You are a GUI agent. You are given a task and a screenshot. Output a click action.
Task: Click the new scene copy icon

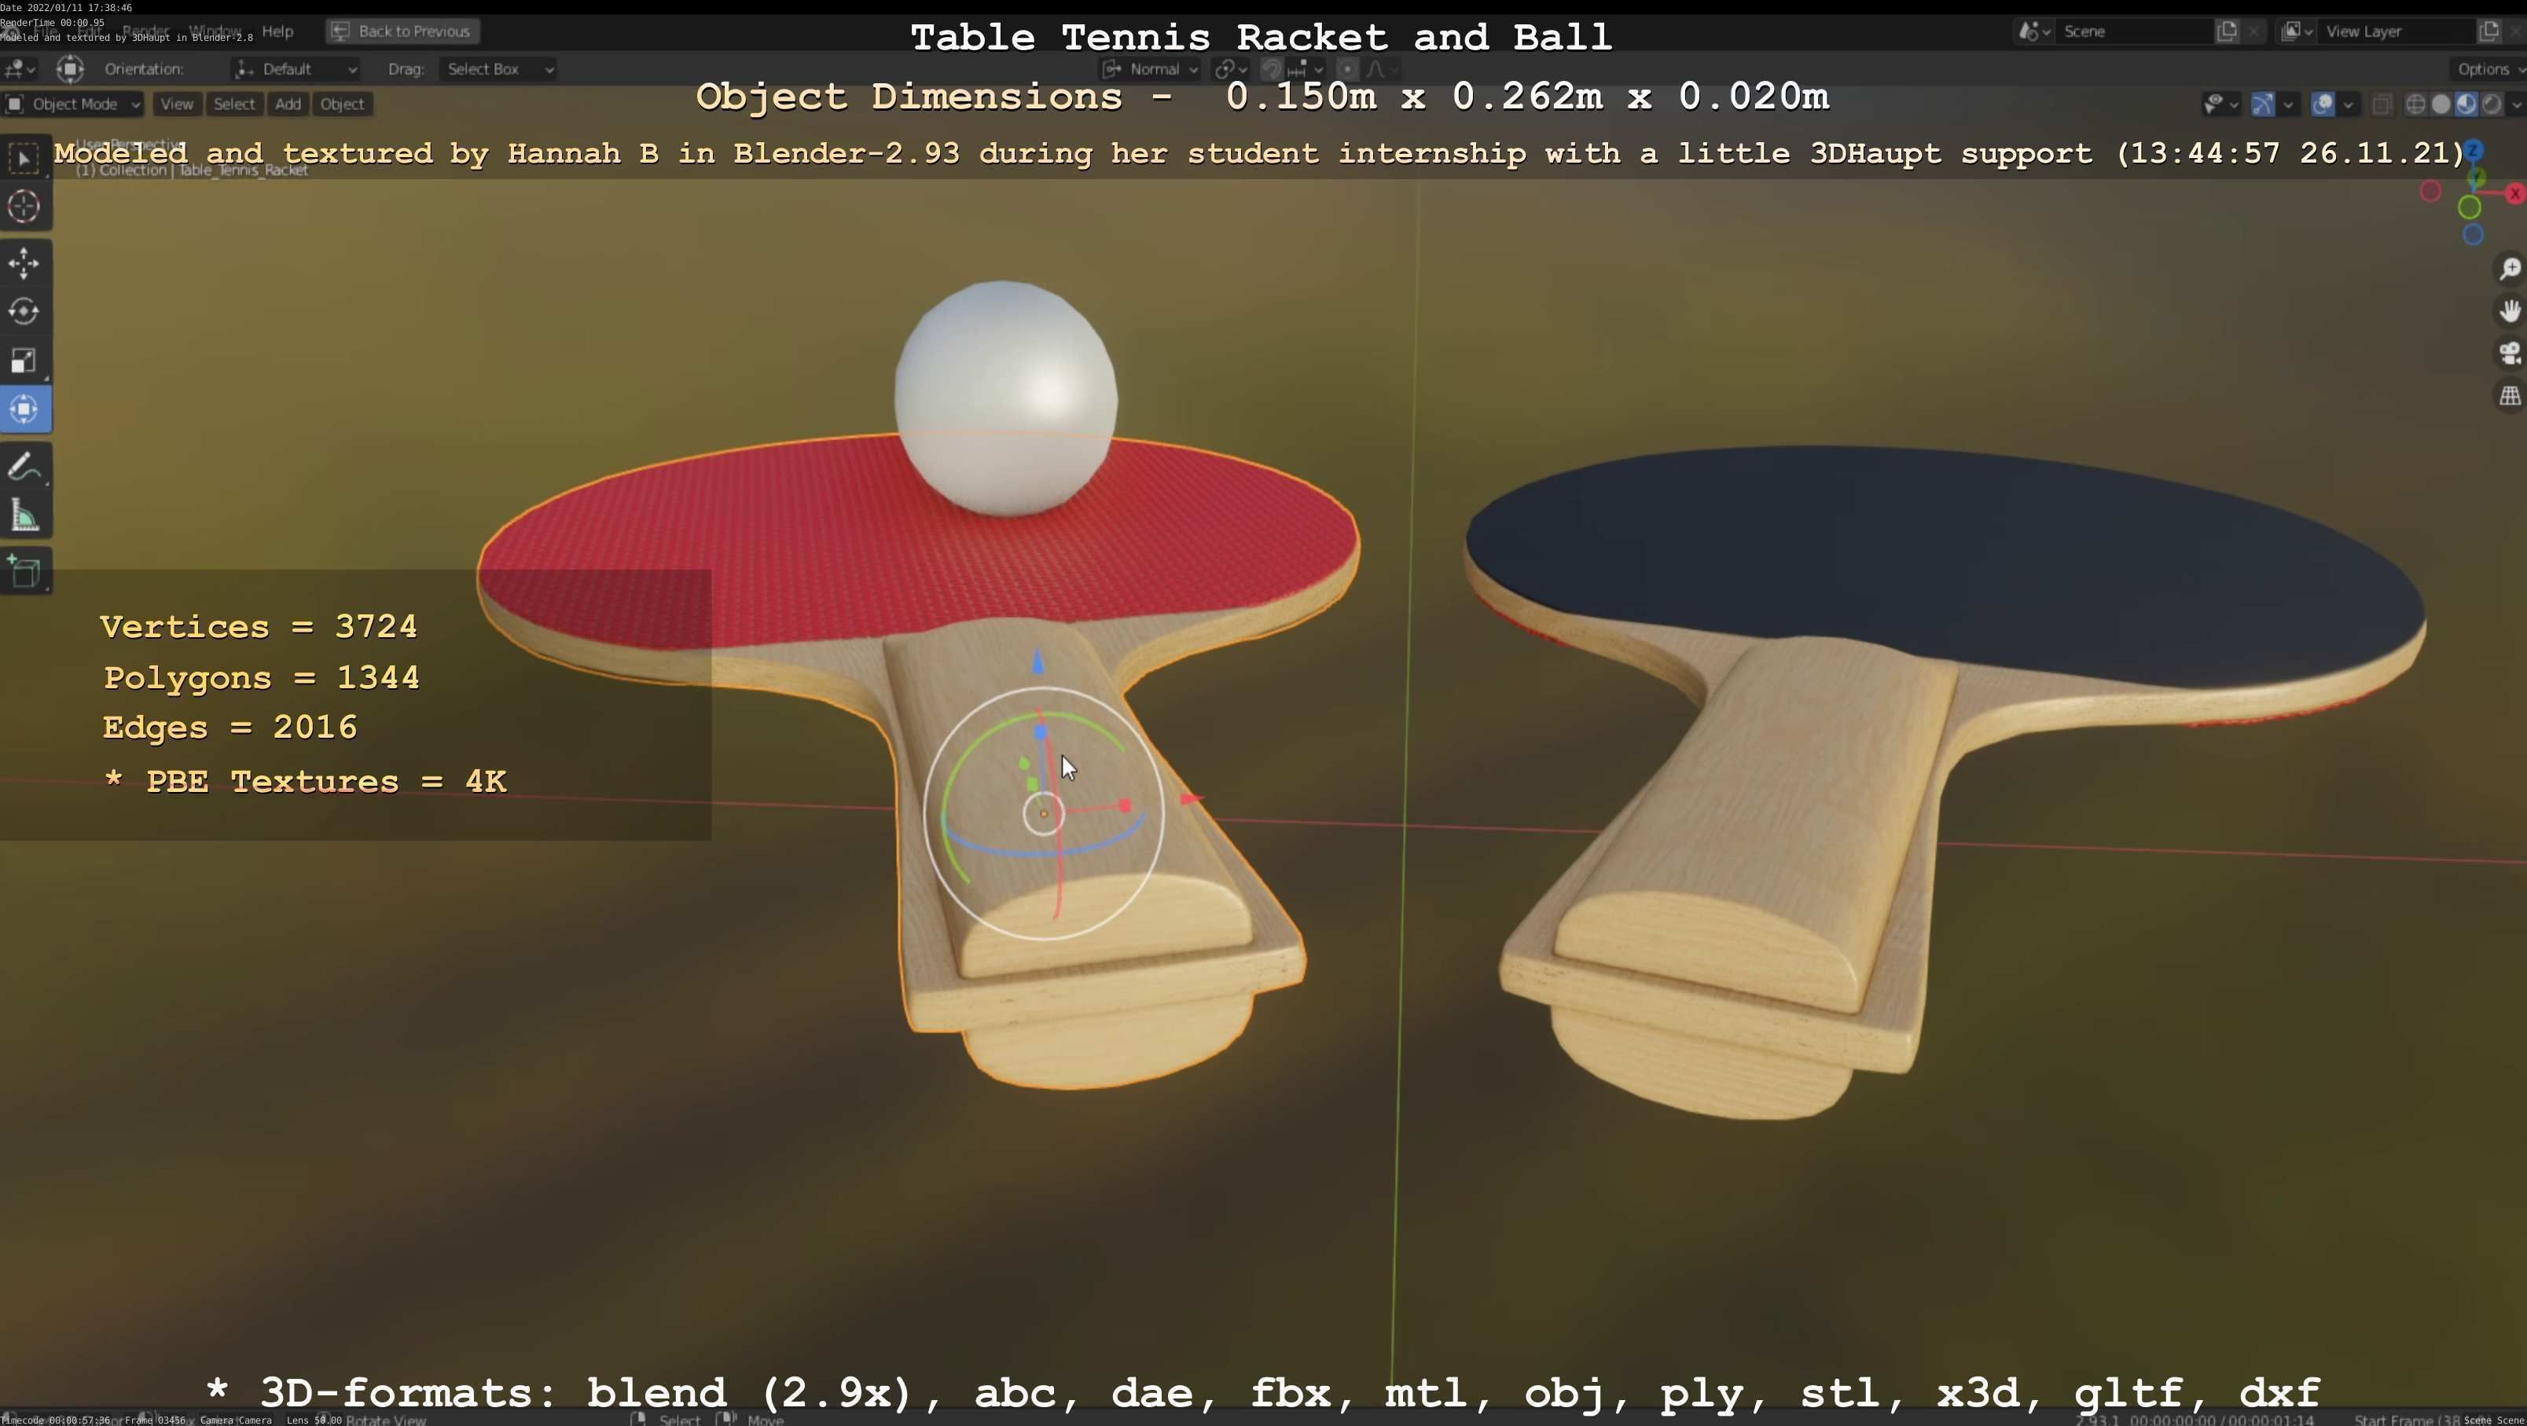click(2228, 31)
